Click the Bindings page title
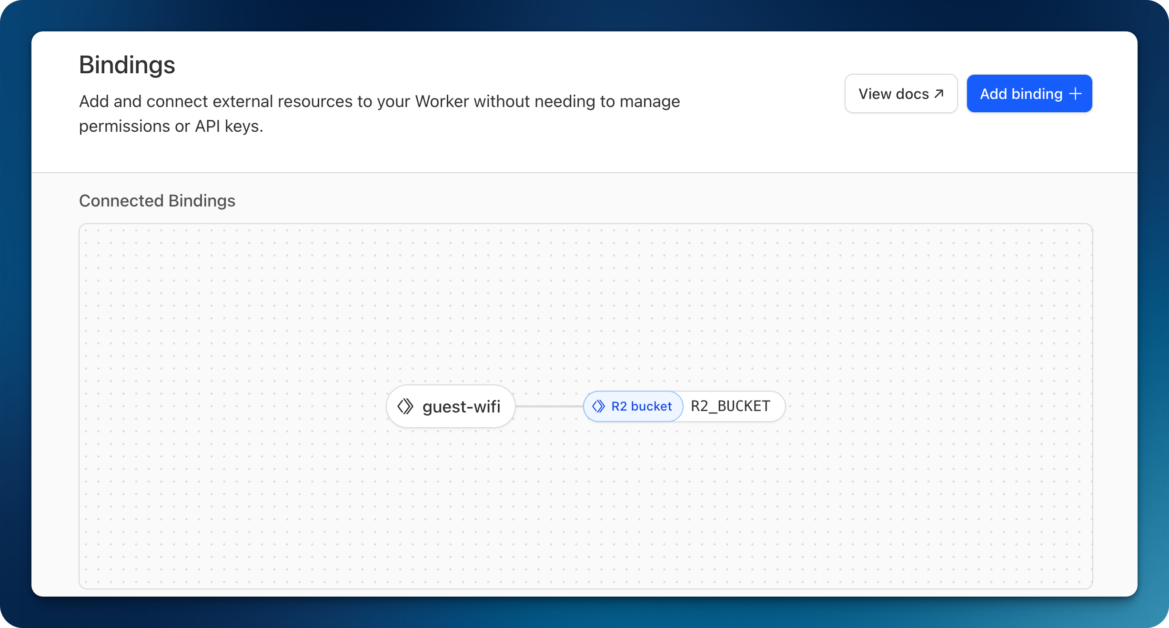 [127, 65]
